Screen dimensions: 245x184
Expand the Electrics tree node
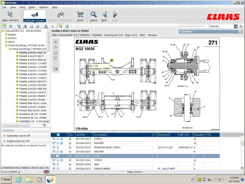coord(6,38)
